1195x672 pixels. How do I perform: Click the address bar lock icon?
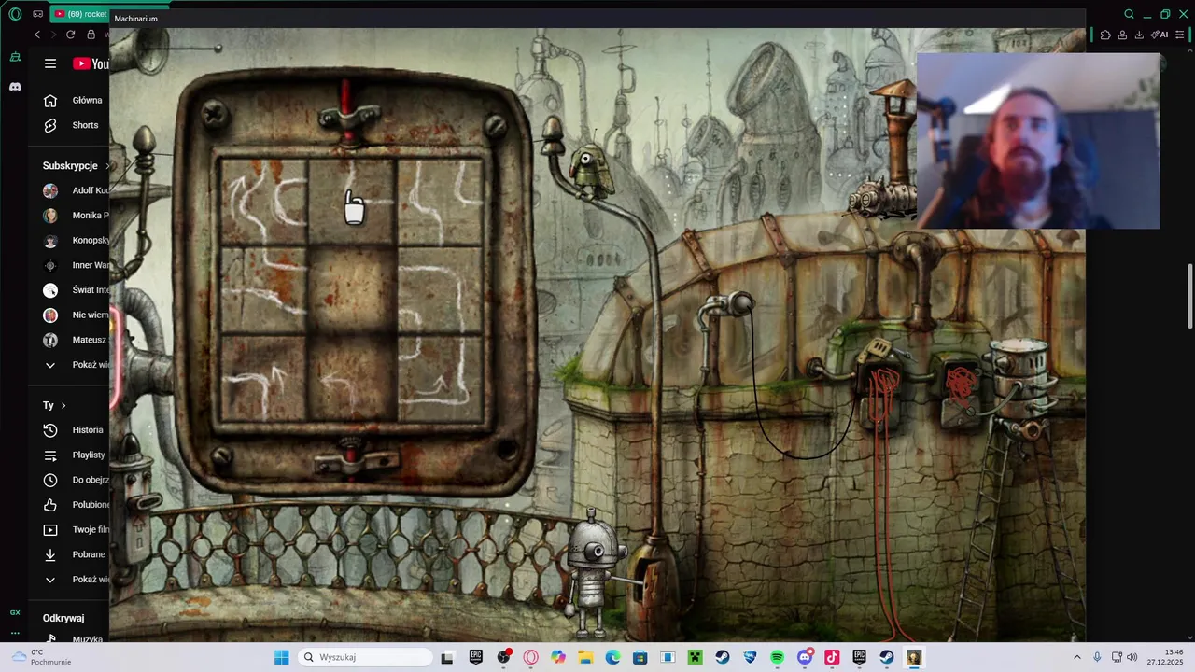tap(91, 35)
